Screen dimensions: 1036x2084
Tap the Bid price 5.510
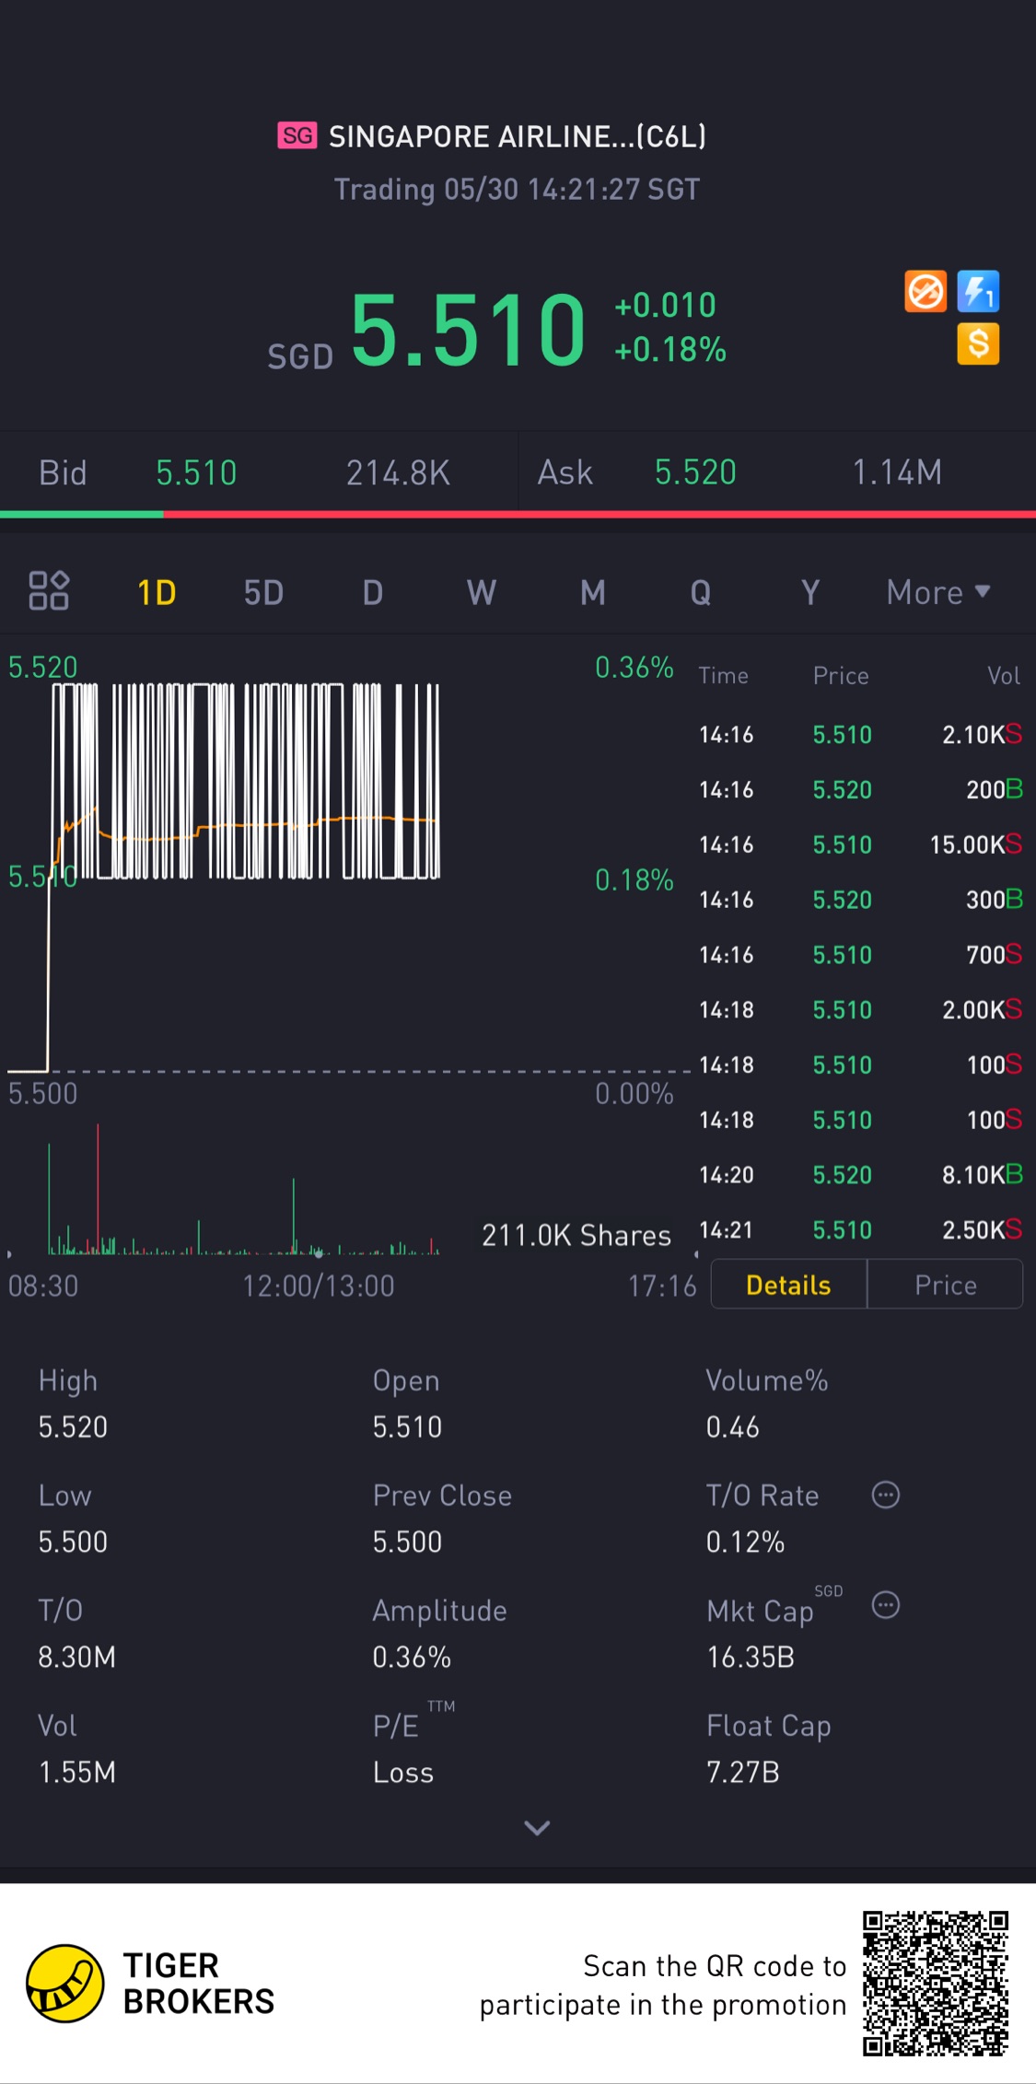click(196, 472)
